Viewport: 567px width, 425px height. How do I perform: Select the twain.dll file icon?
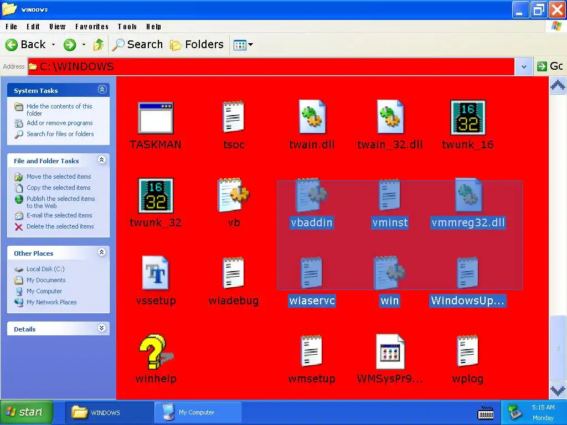tap(312, 117)
